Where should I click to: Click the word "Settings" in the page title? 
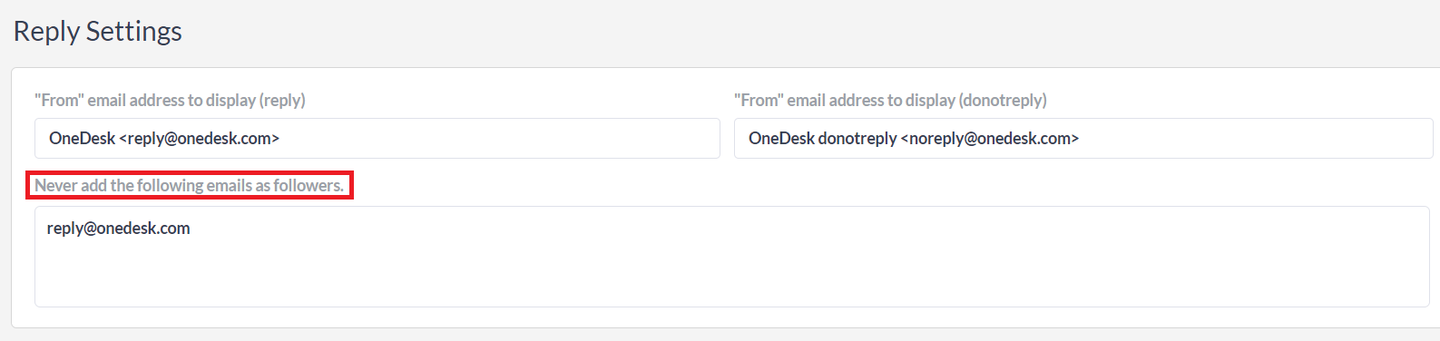tap(134, 31)
